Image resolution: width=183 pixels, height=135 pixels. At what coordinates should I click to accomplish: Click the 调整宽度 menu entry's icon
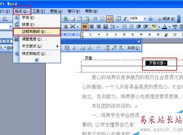coord(16,39)
